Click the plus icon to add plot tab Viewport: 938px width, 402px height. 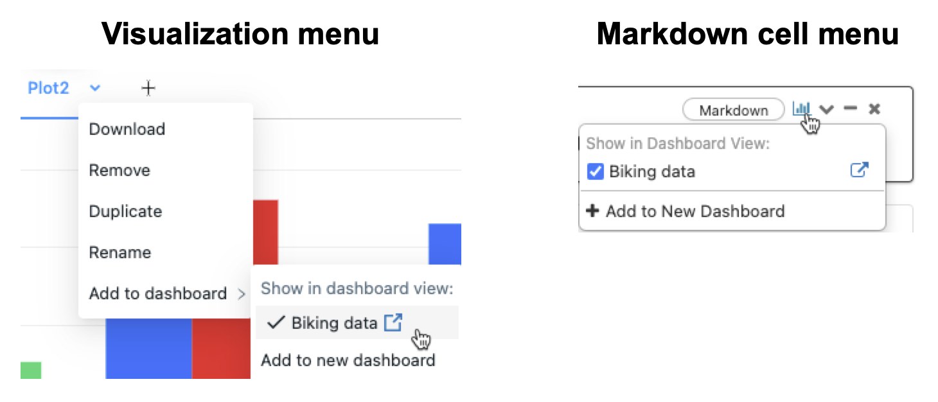point(148,87)
